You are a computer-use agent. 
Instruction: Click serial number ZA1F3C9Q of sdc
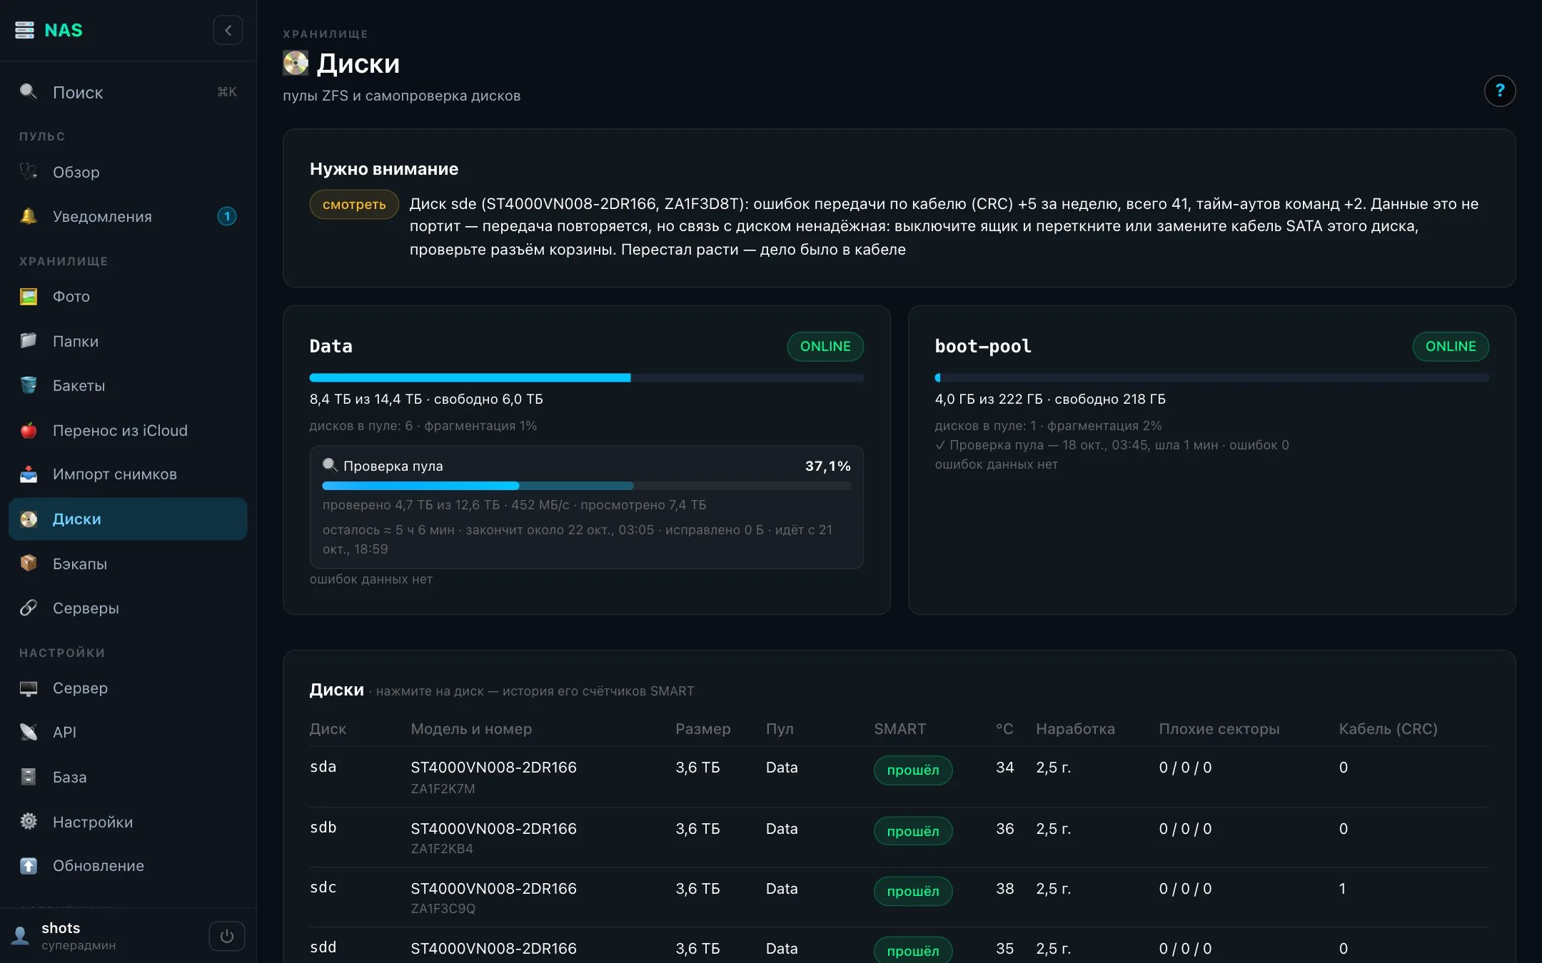(x=443, y=908)
